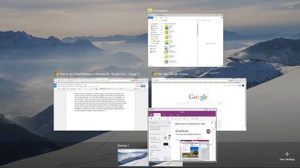
Task: Toggle Italic in the OneNote ribbon
Action: click(x=155, y=119)
